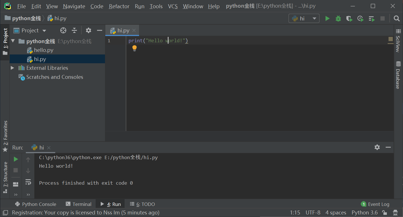Toggle the 1: Project tool window stripe
Image resolution: width=403 pixels, height=217 pixels.
[x=5, y=42]
